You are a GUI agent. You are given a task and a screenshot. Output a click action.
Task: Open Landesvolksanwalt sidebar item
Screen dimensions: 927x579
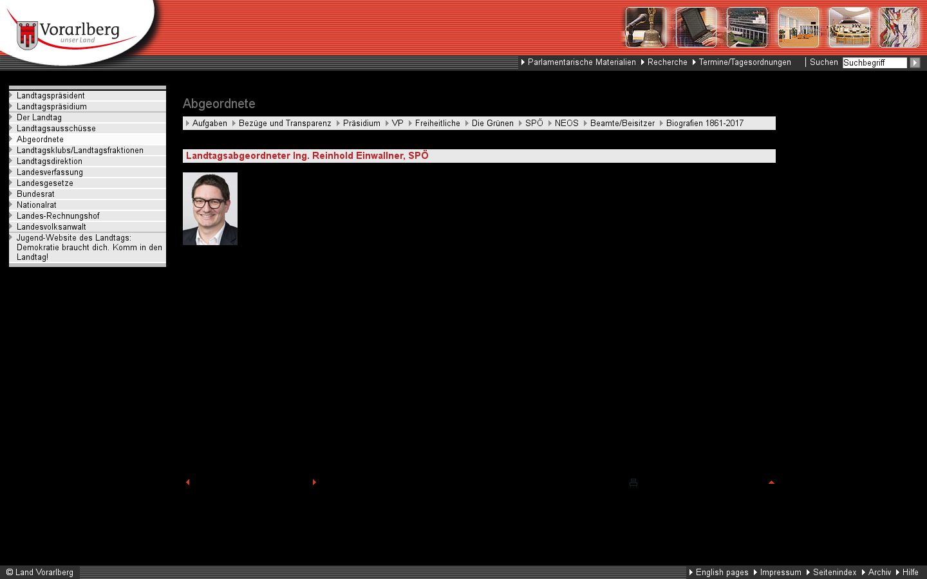pos(88,227)
